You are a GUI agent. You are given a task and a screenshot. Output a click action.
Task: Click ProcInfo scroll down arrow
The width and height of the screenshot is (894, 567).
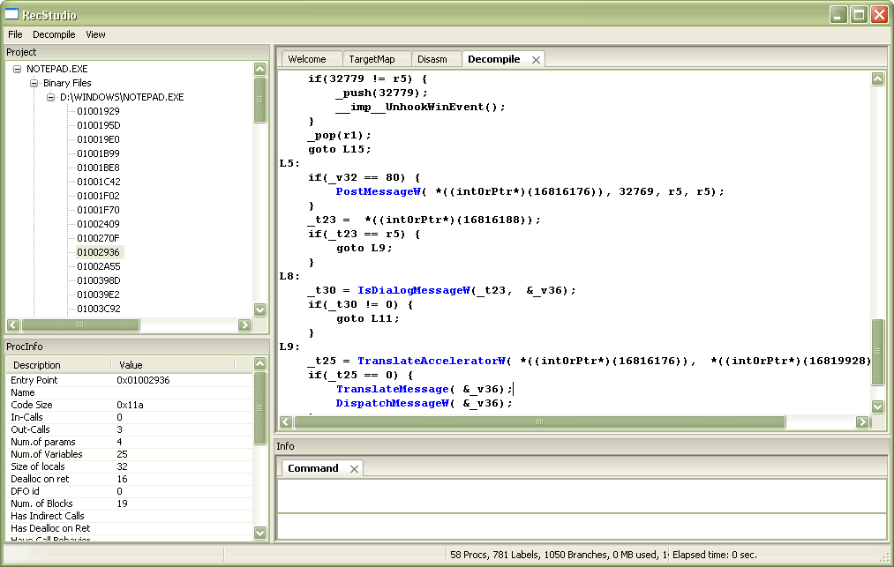click(x=259, y=533)
